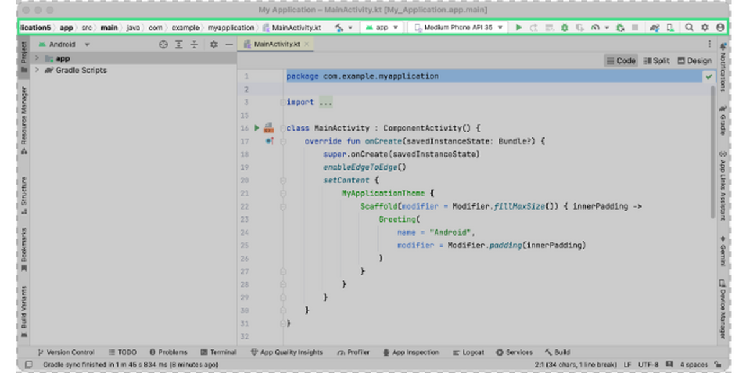The image size is (746, 373).
Task: Click the Build hammer icon
Action: 339,28
